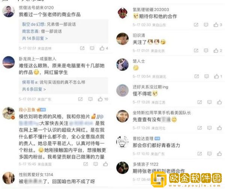225x189 pixels.
Task: Share 旧识清's 关注了 comment
Action: [x=196, y=51]
